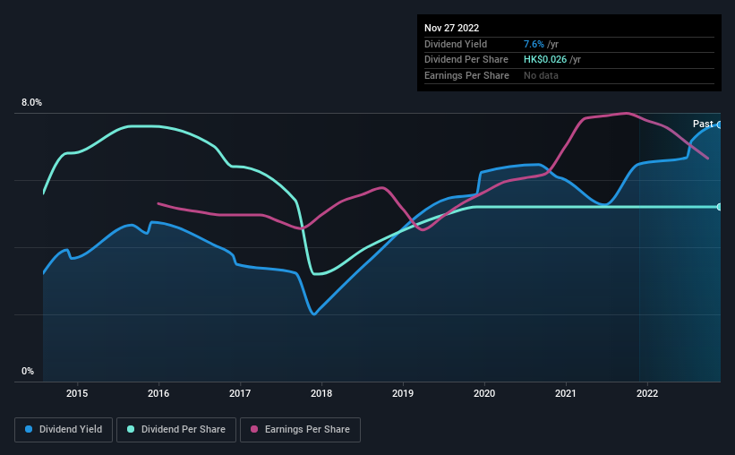Click the 2021 x-axis label

click(566, 393)
